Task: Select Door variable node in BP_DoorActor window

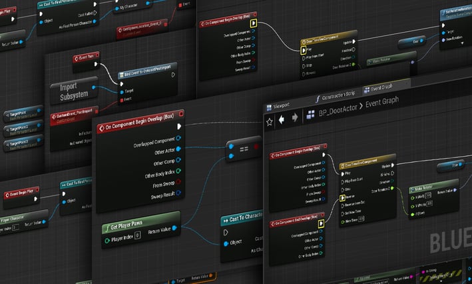Action: click(x=451, y=165)
